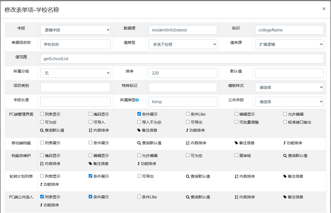331x213 pixels.
Task: Uncheck 列表显示 in PC端公共选人
Action: pyautogui.click(x=42, y=197)
